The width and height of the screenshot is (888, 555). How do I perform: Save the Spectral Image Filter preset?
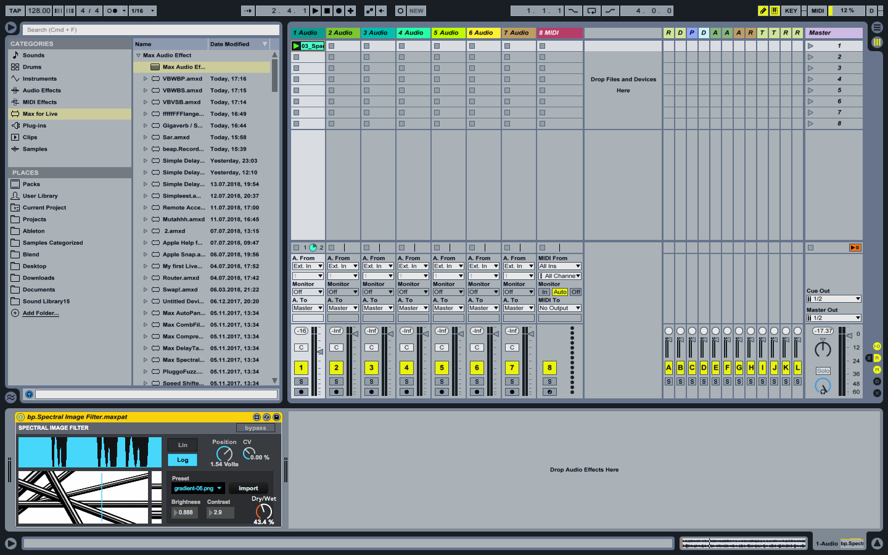(276, 417)
